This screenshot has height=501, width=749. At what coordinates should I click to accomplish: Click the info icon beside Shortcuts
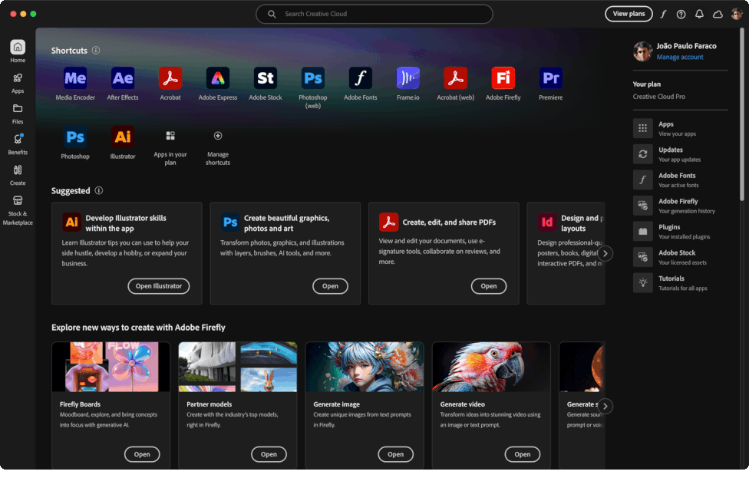click(95, 51)
